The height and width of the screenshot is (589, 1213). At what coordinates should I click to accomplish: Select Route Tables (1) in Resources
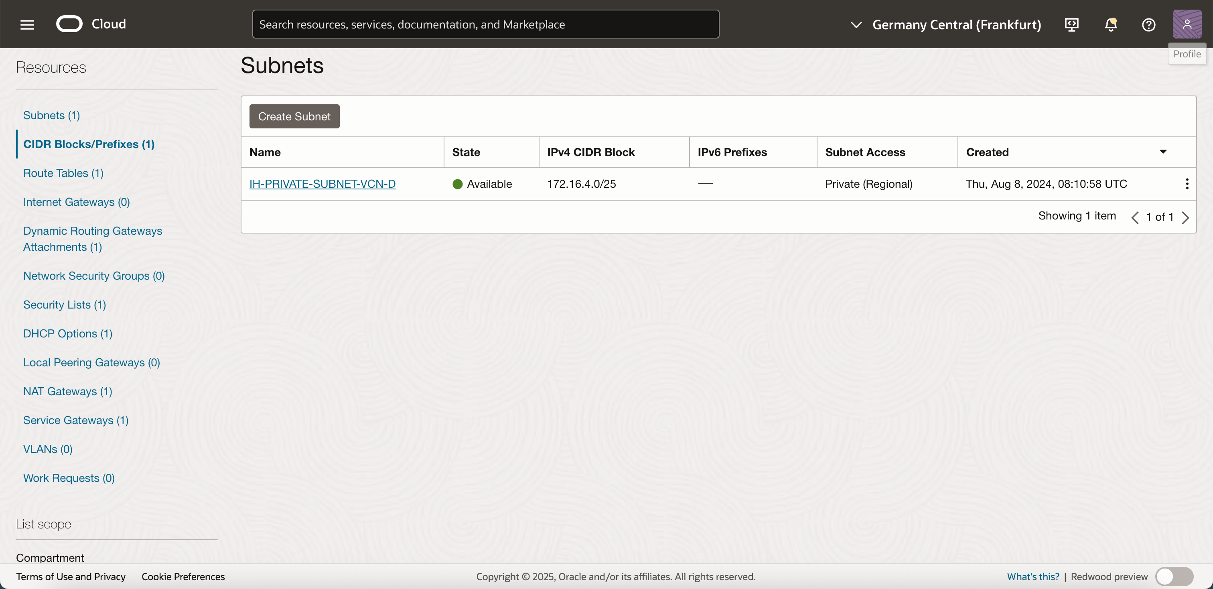click(63, 173)
